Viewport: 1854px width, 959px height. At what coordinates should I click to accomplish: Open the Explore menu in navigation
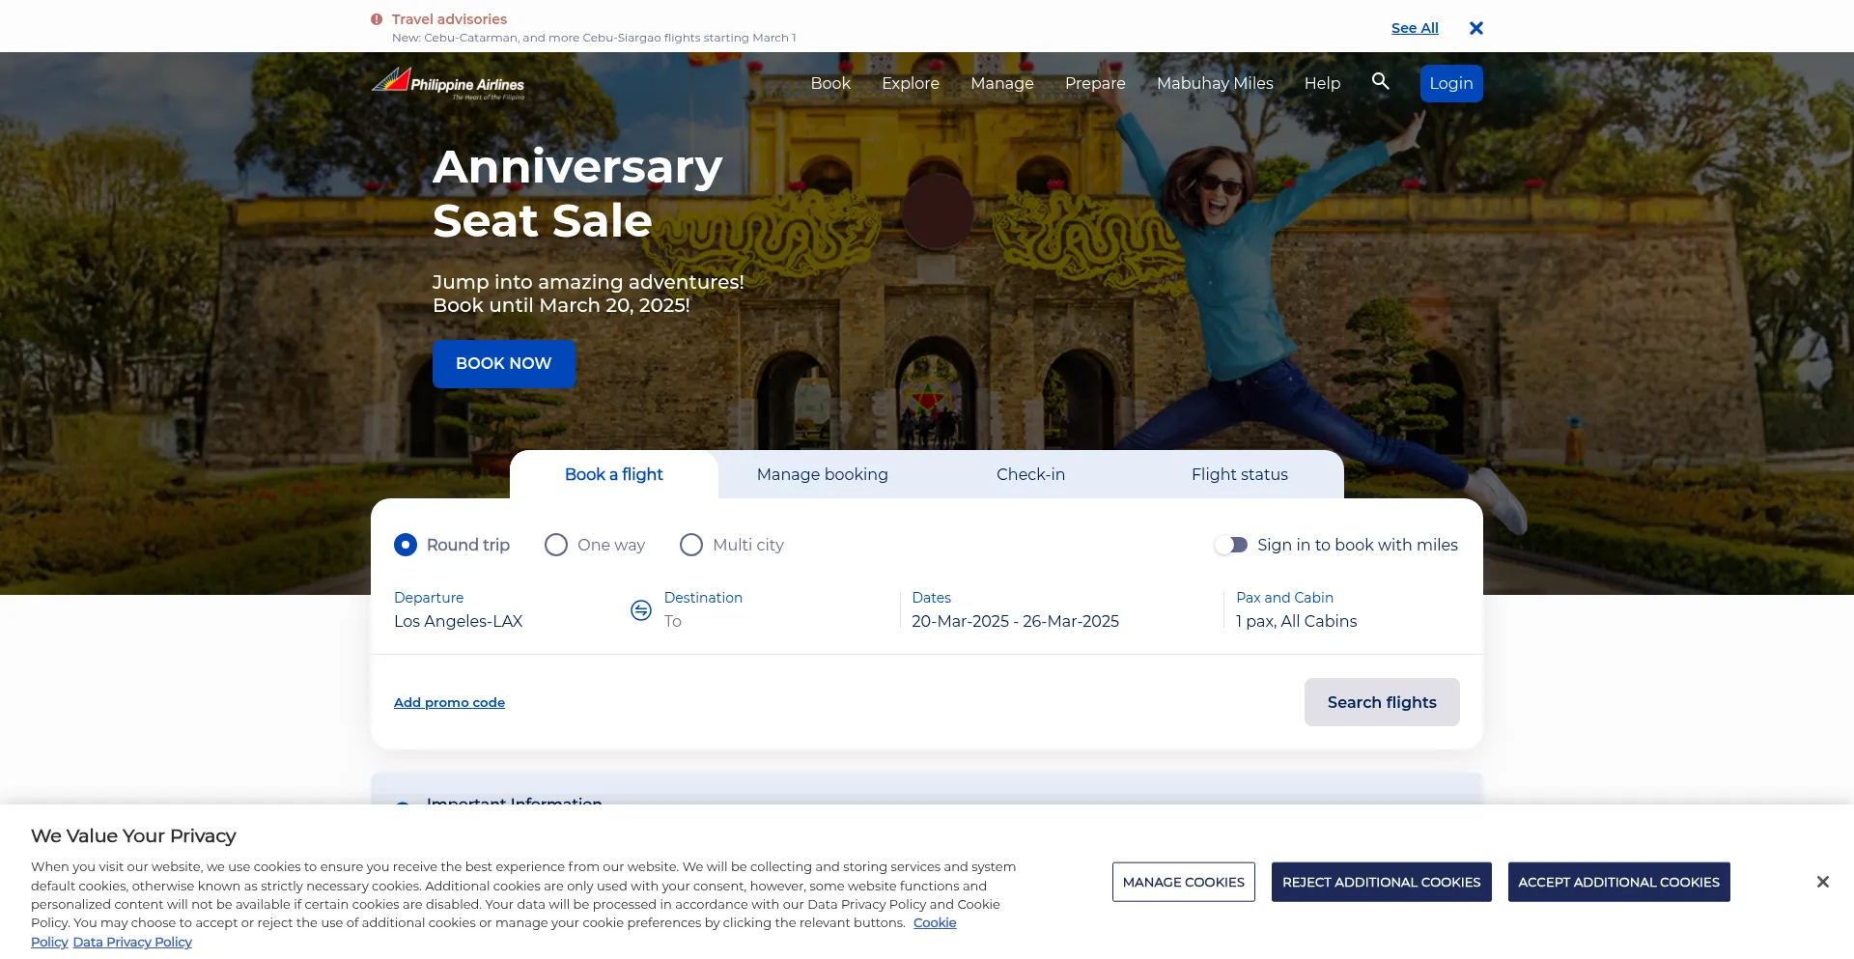(x=910, y=83)
